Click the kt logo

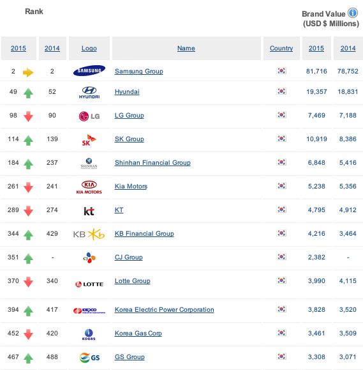pyautogui.click(x=89, y=211)
